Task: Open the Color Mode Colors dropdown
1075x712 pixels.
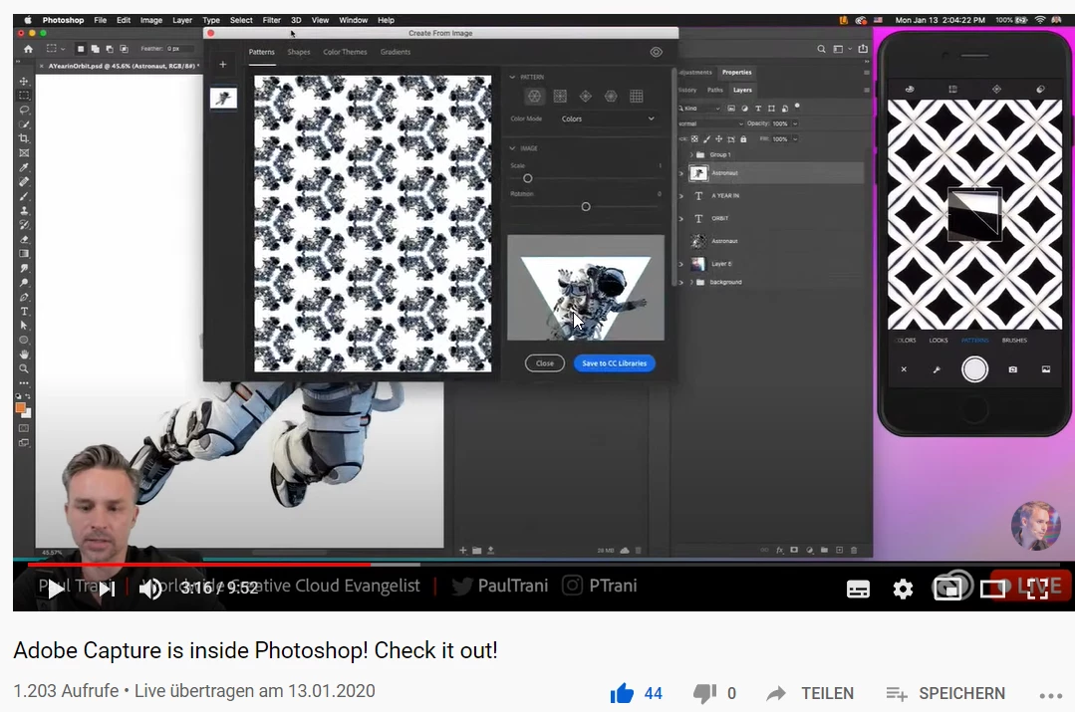Action: [608, 119]
